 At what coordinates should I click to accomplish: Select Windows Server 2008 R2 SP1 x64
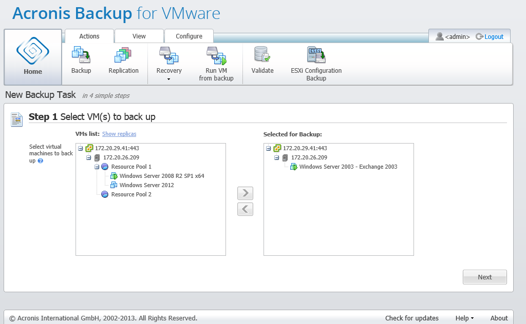pos(162,176)
